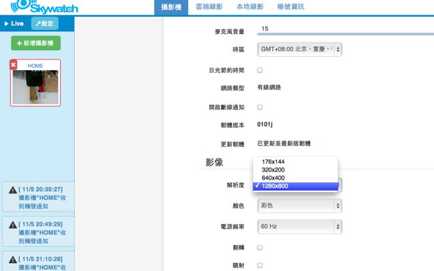Image resolution: width=434 pixels, height=271 pixels.
Task: Expand the 電源頻率 60 Hz dropdown
Action: (x=299, y=226)
